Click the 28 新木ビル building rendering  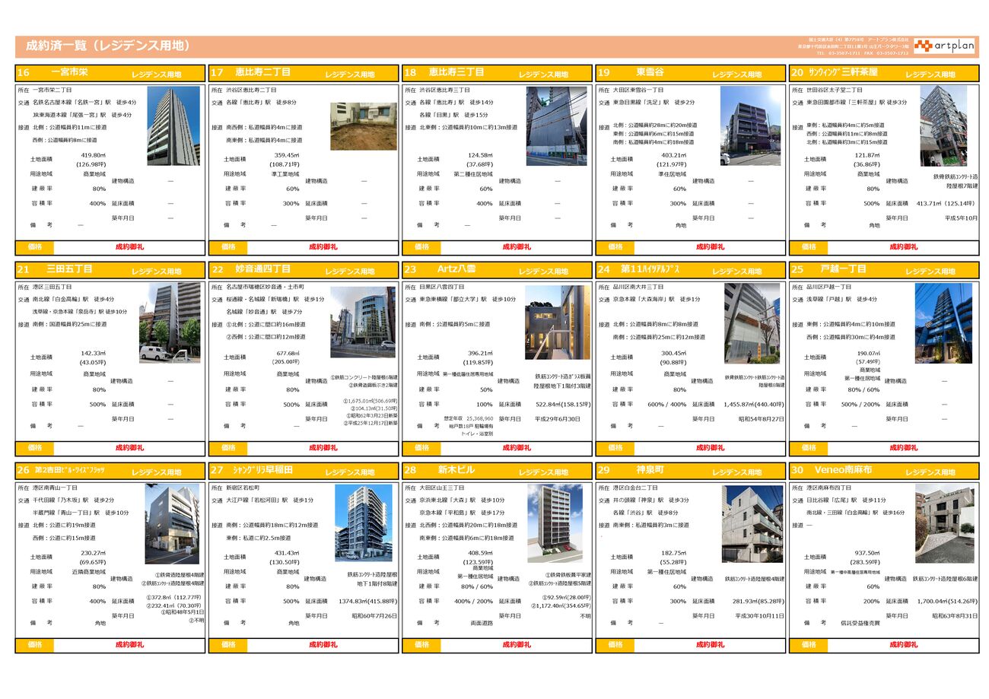pyautogui.click(x=557, y=523)
